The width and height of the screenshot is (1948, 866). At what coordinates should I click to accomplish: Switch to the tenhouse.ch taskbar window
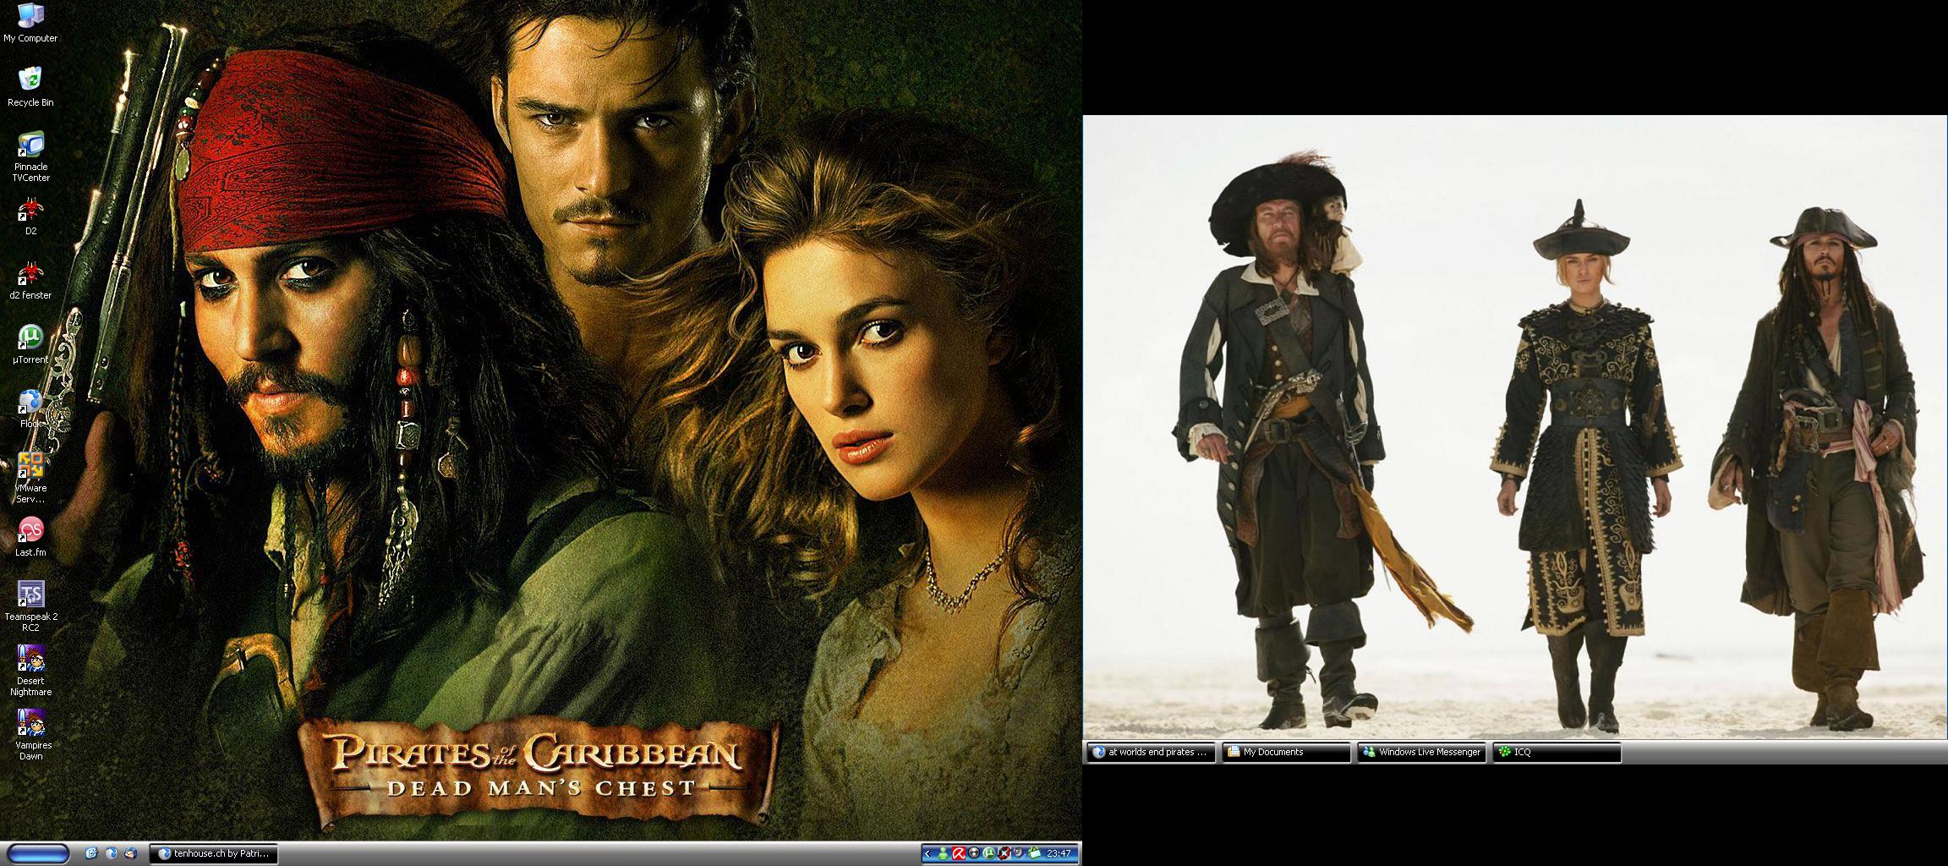pos(213,854)
